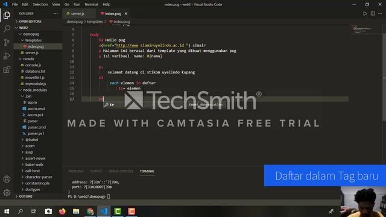This screenshot has height=217, width=386.
Task: Open orange Camtasia recorder taskbar icon
Action: point(131,212)
